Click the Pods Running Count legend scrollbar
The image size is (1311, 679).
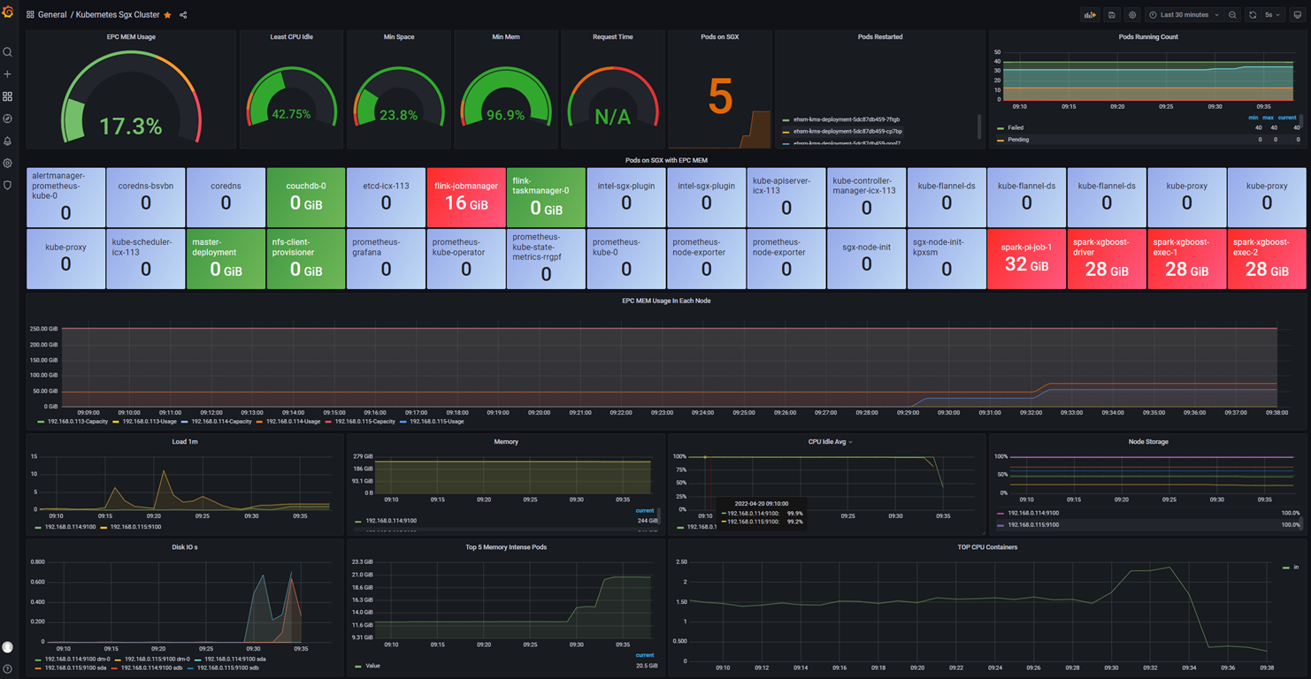pos(1301,121)
